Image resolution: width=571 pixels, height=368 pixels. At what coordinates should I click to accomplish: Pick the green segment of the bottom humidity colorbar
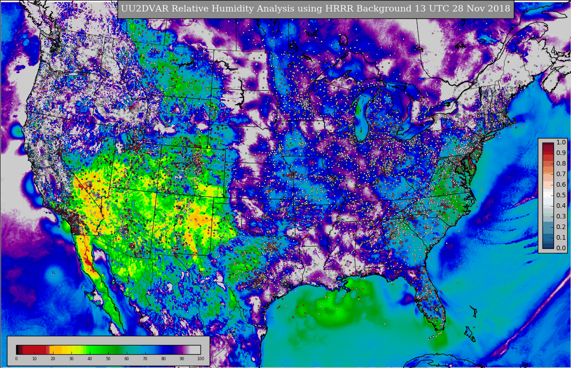[x=104, y=350]
